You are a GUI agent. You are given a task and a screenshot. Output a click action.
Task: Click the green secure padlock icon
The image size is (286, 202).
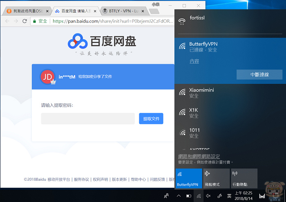[x=34, y=21]
